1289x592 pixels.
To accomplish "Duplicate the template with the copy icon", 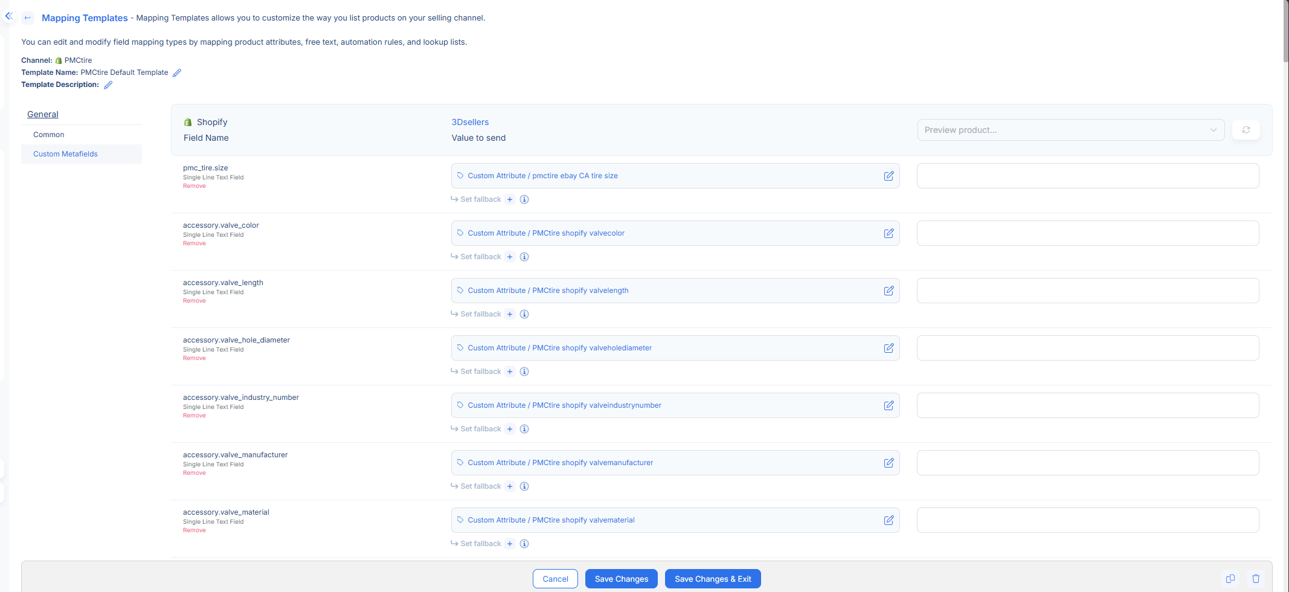I will pyautogui.click(x=1230, y=578).
